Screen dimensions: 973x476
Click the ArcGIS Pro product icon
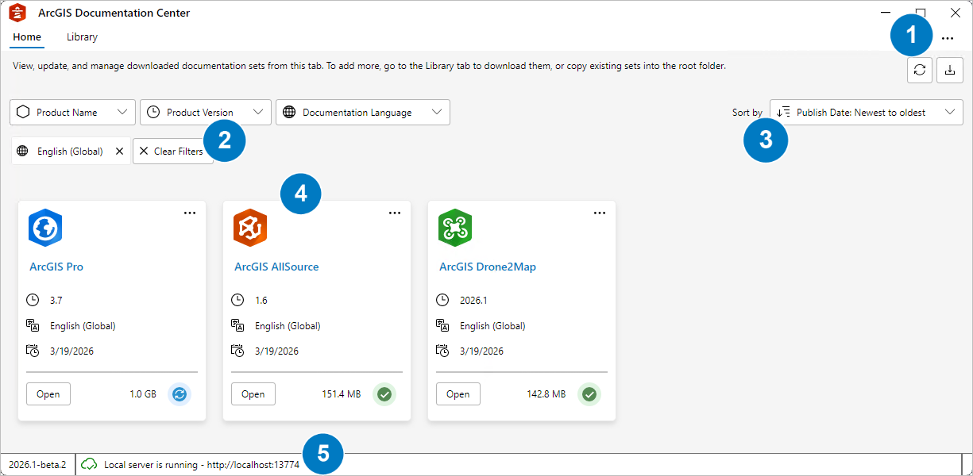click(x=45, y=229)
